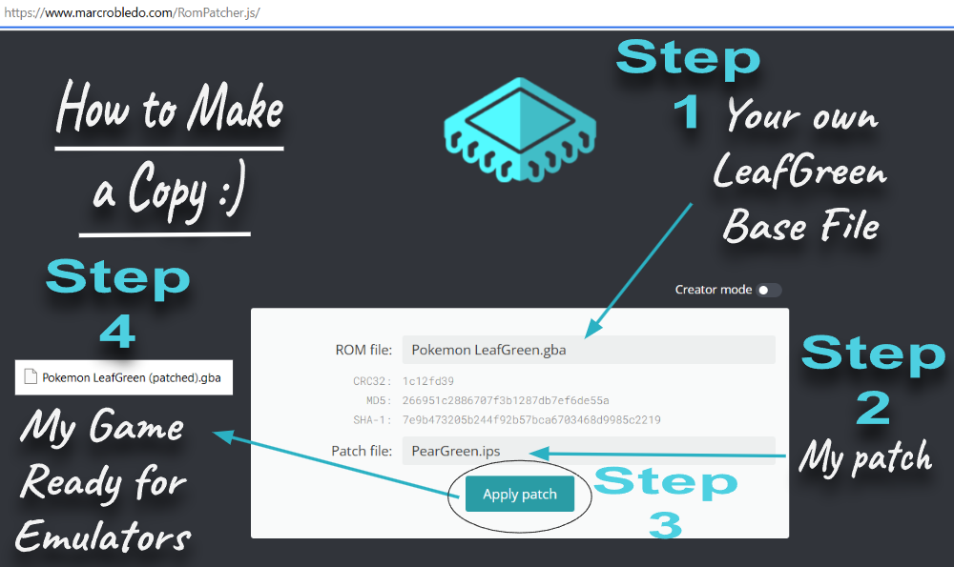Screen dimensions: 954x567
Task: Open the Pokemon LeafGreen (patched).gba file name
Action: (x=132, y=377)
